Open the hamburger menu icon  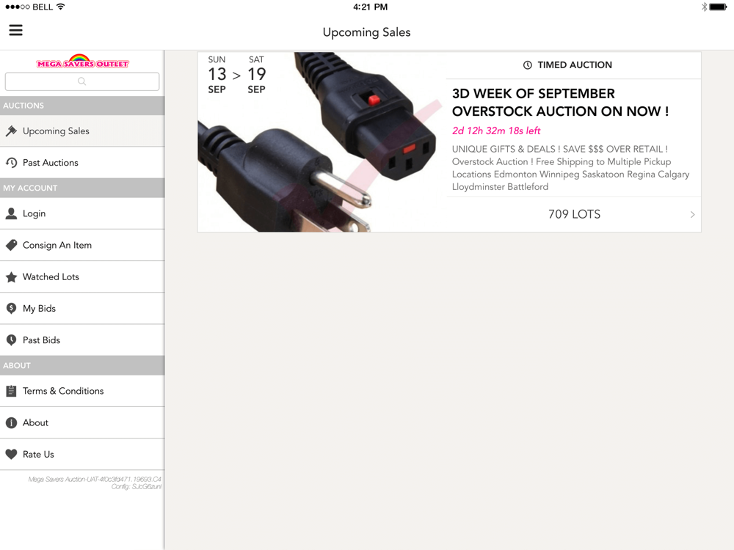[16, 30]
